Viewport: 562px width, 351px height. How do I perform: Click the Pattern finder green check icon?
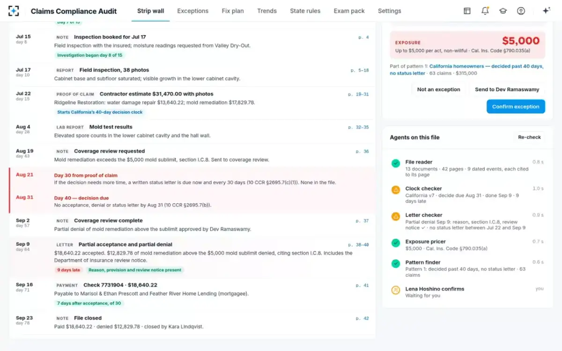(396, 263)
